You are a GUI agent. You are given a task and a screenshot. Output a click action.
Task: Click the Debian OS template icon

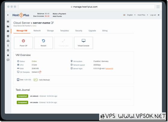click(40, 72)
